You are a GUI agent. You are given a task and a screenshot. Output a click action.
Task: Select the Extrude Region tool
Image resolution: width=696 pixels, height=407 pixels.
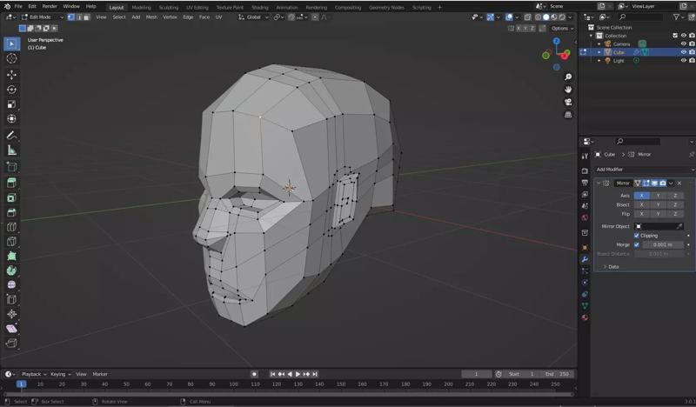[x=11, y=182]
